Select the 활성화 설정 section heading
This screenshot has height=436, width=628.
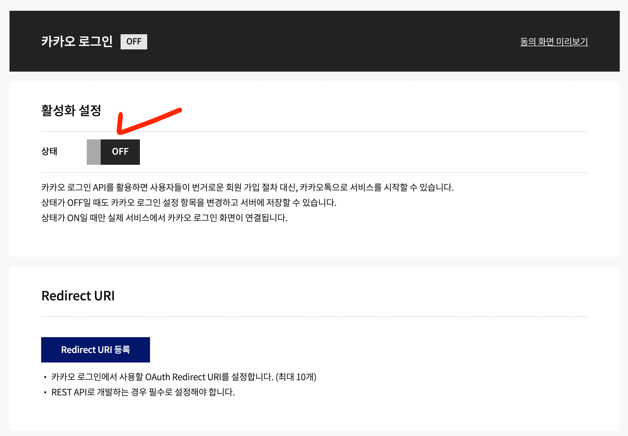71,111
